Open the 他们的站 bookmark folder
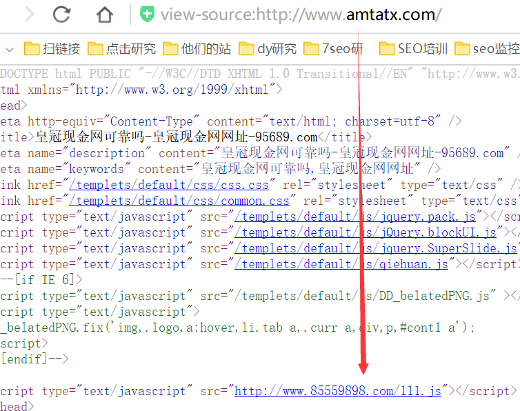Screen dimensions: 520x411 point(197,49)
